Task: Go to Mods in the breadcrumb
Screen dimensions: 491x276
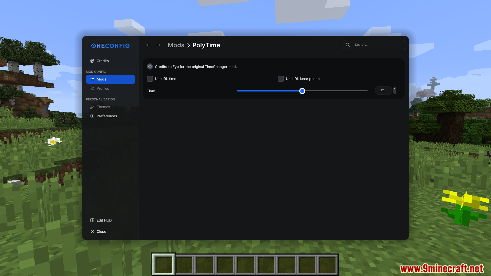Action: pos(176,45)
